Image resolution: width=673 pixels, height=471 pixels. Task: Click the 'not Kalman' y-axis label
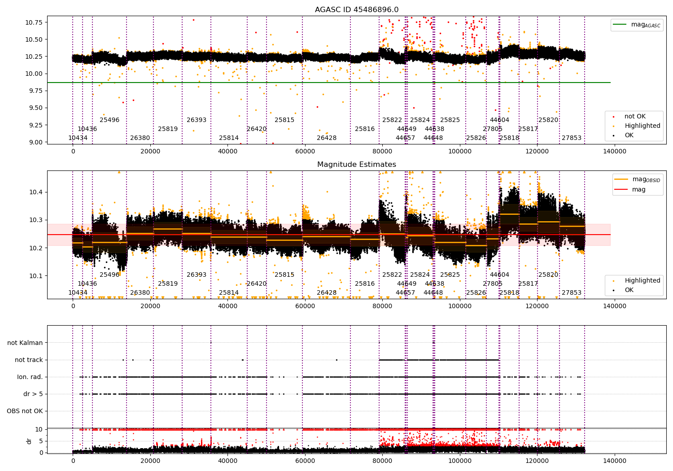pyautogui.click(x=25, y=343)
